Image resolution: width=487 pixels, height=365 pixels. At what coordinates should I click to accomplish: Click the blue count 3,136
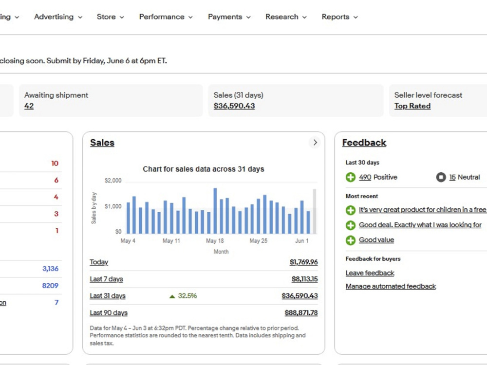tap(50, 269)
